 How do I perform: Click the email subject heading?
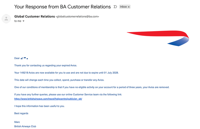[x=62, y=7]
